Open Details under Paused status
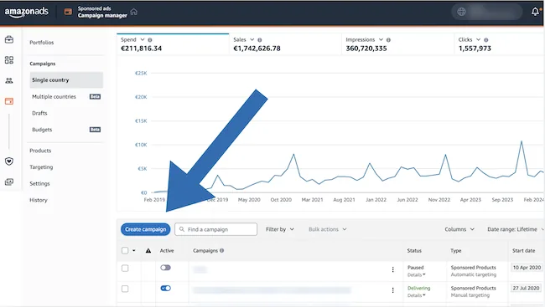545x307 pixels. (x=416, y=274)
